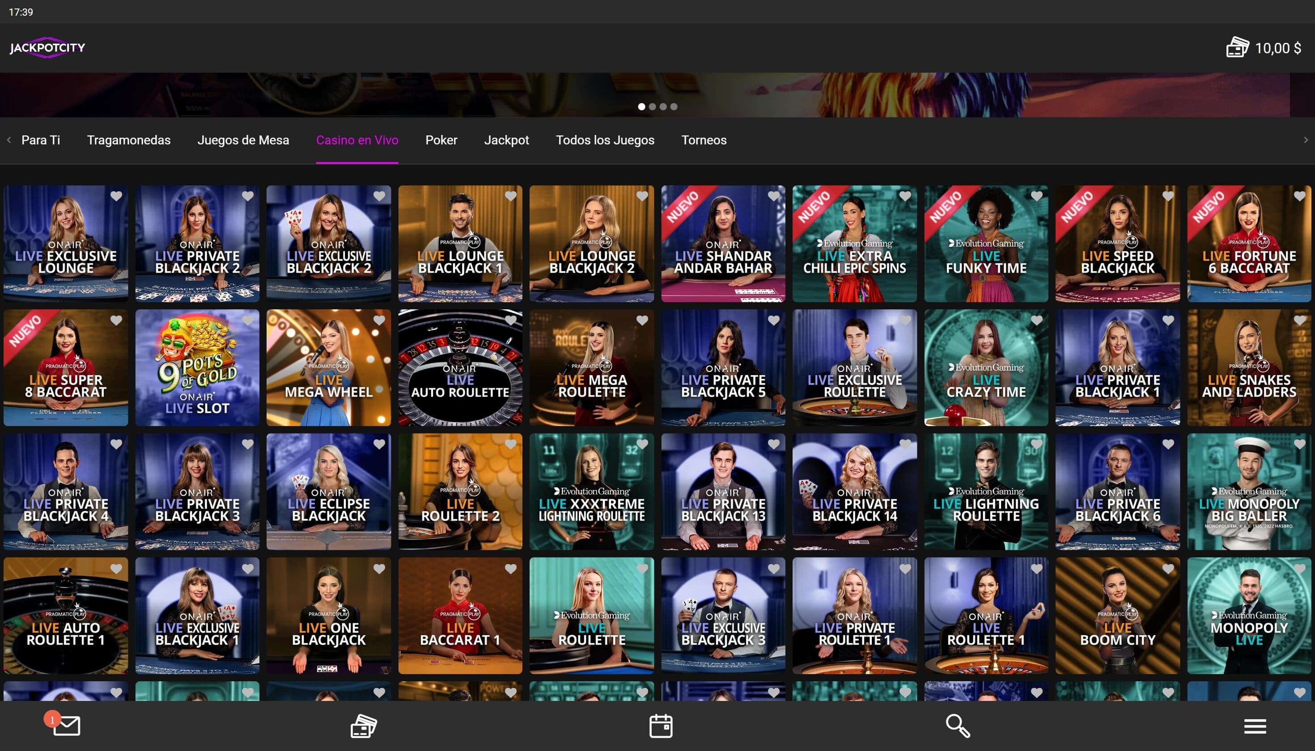Image resolution: width=1315 pixels, height=751 pixels.
Task: Toggle heart on Live Private Blackjack 13
Action: pyautogui.click(x=774, y=444)
